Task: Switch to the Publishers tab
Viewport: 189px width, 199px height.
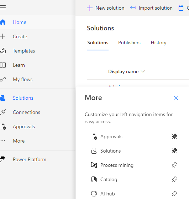Action: tap(129, 43)
